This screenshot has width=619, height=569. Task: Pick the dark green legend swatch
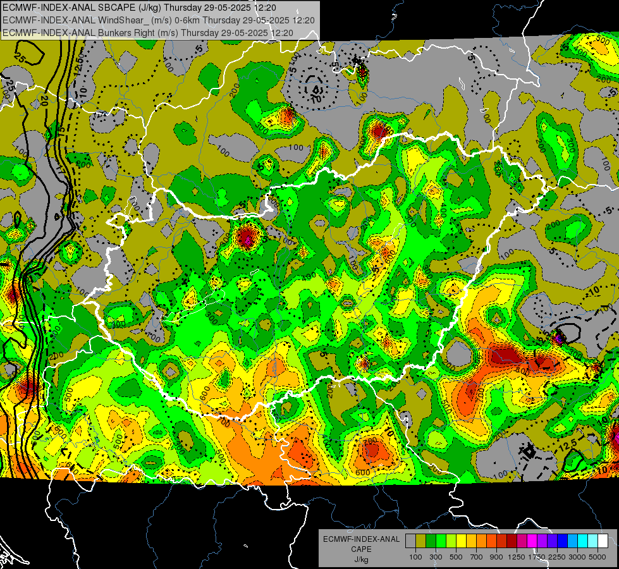click(431, 541)
